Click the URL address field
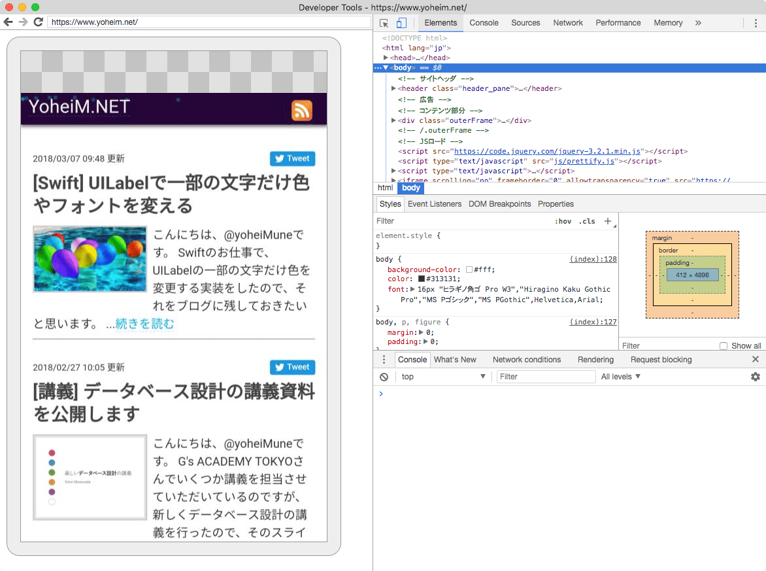Viewport: 766px width, 571px height. [209, 22]
